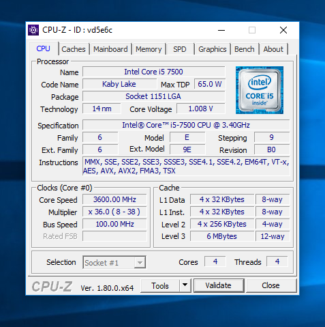View the Graphics tab
The width and height of the screenshot is (325, 327).
[x=213, y=49]
